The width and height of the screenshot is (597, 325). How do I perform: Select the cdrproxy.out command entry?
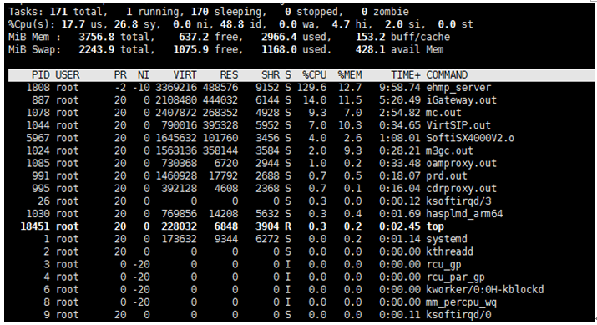[x=461, y=188]
